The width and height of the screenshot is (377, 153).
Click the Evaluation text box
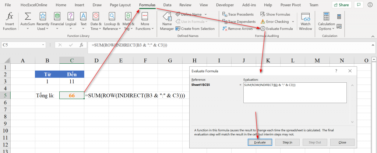click(295, 93)
